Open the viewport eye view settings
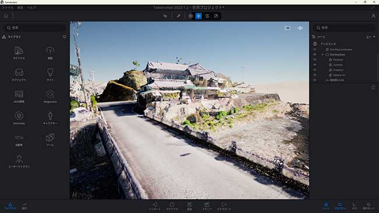Viewport: 379px width, 213px height. 300,28
